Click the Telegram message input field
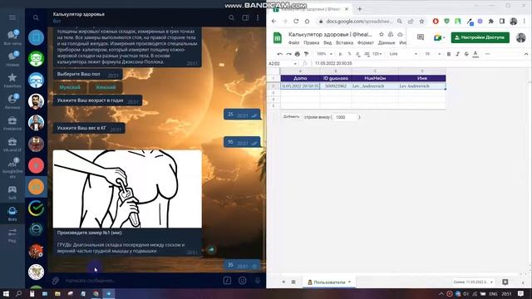The width and height of the screenshot is (532, 299). (140, 281)
